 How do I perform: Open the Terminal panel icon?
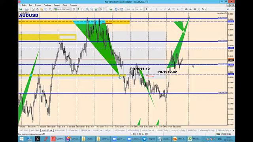pyautogui.click(x=46, y=9)
